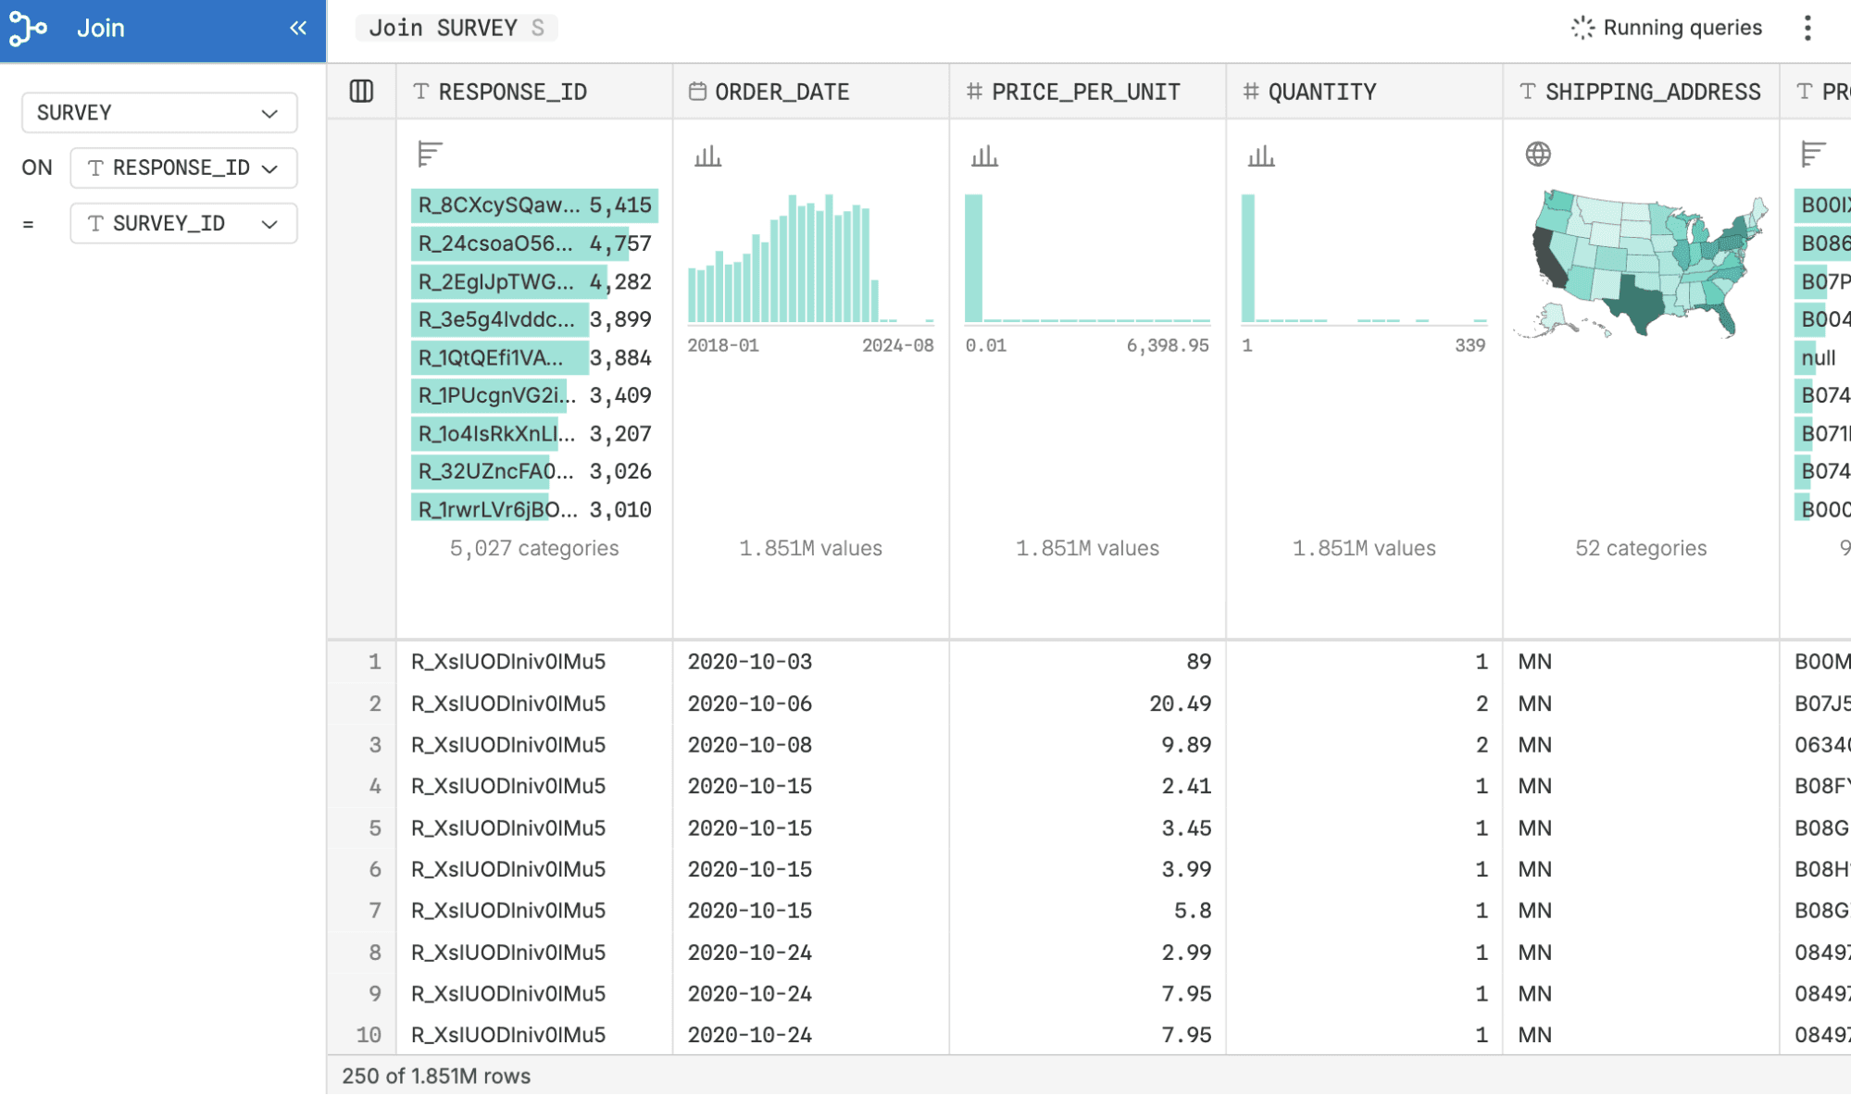Click the QUANTITY histogram icon
The height and width of the screenshot is (1095, 1851).
tap(1261, 156)
